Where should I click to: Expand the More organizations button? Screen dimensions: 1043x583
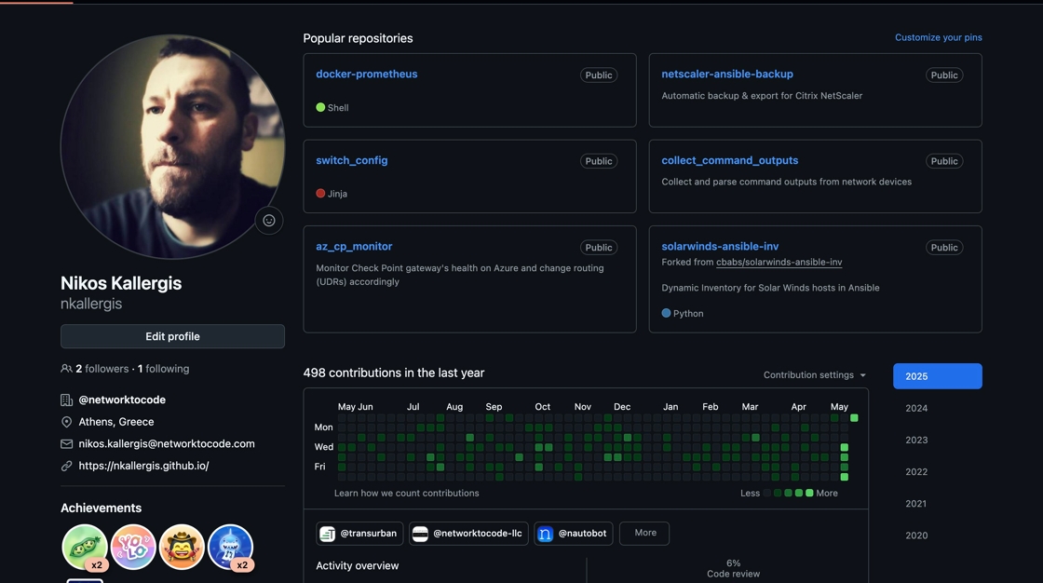click(644, 533)
